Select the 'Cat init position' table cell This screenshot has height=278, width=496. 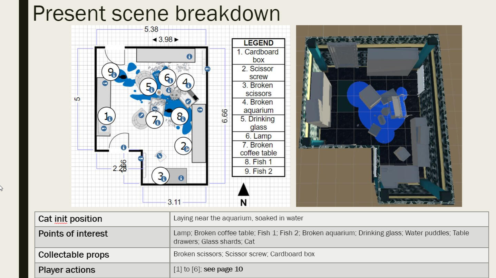click(x=70, y=219)
